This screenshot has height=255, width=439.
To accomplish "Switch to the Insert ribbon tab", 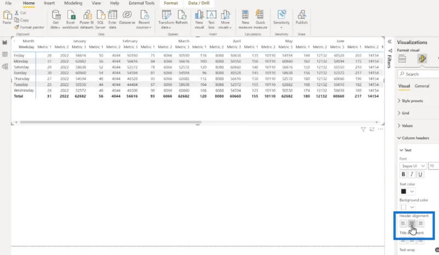I will [x=49, y=3].
